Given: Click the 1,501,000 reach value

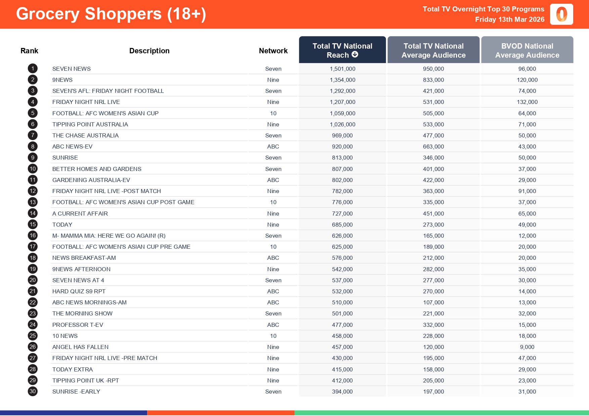Looking at the screenshot, I should point(342,69).
